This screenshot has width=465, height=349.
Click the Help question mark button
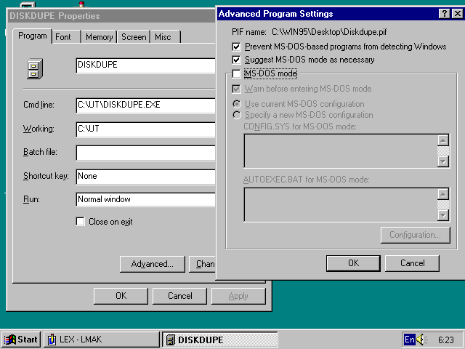[444, 14]
